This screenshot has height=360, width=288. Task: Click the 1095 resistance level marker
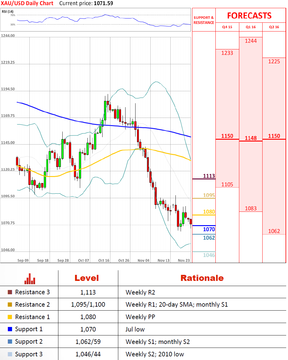tap(209, 195)
